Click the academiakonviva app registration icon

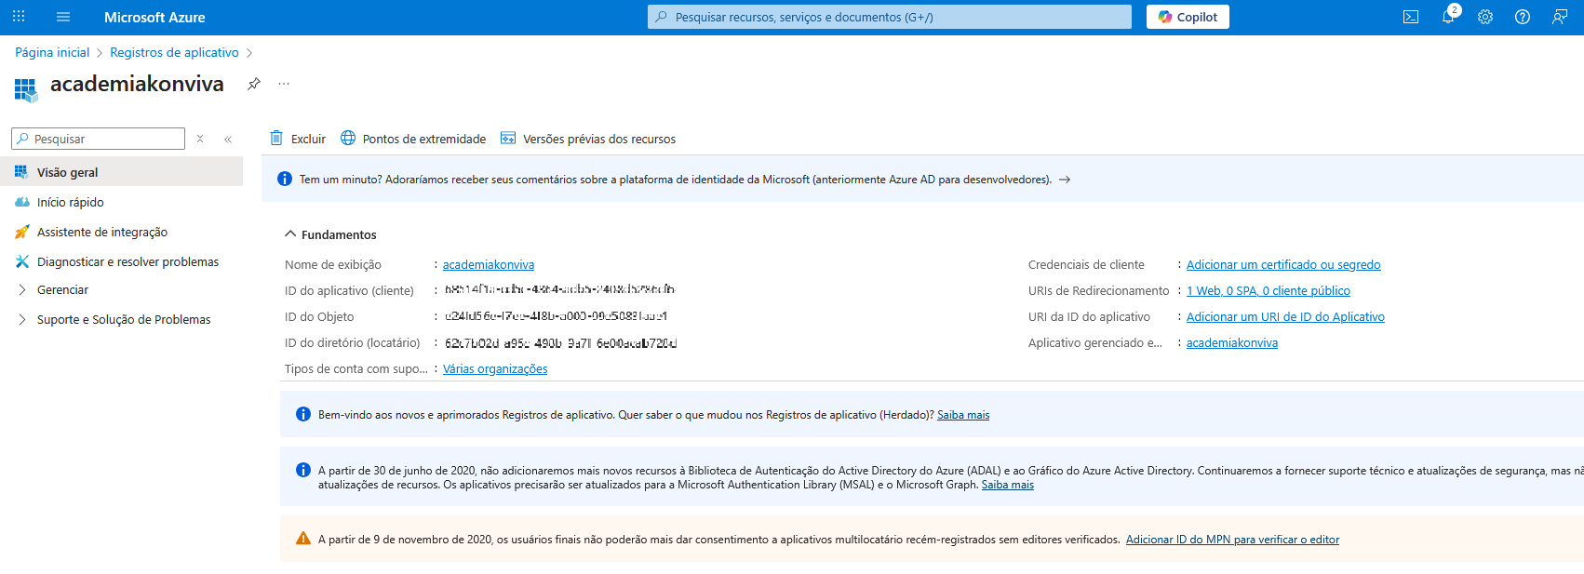tap(25, 89)
